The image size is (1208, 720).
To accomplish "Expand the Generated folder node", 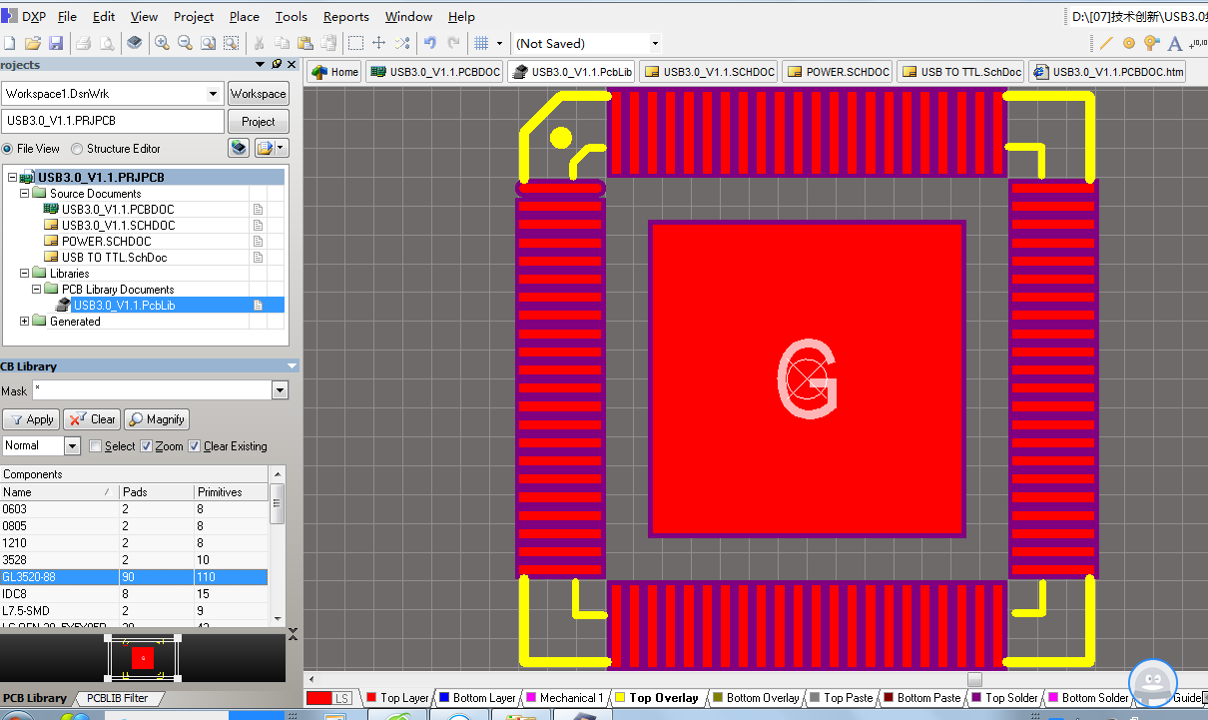I will [x=25, y=322].
